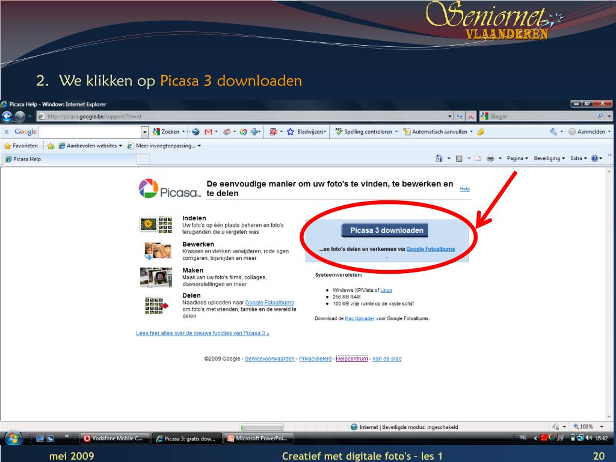Open the Privacybeleid footer link

pyautogui.click(x=315, y=359)
